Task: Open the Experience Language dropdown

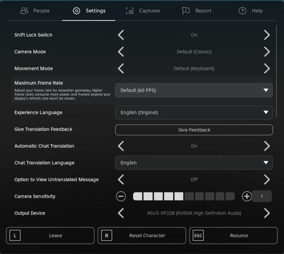Action: [194, 112]
